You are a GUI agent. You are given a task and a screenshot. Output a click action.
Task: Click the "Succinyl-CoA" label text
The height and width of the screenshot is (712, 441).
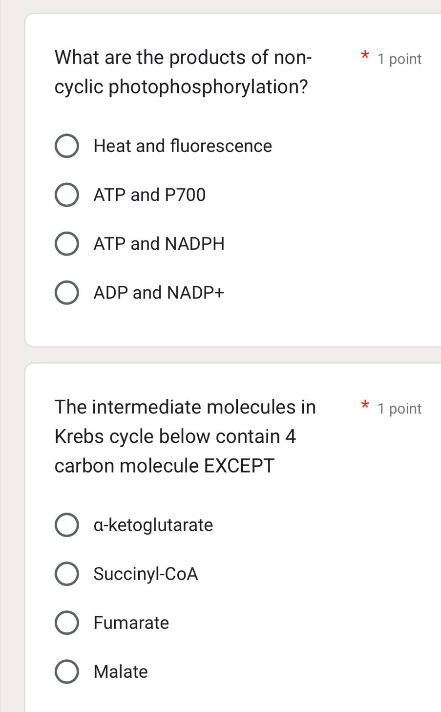(145, 573)
